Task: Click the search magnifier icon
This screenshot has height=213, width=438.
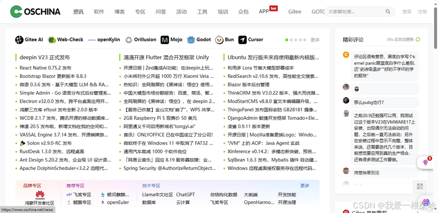Action: tap(388, 12)
